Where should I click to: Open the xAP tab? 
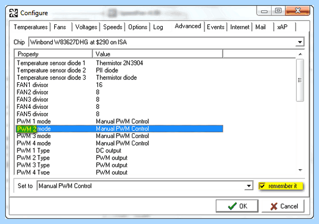click(x=282, y=27)
